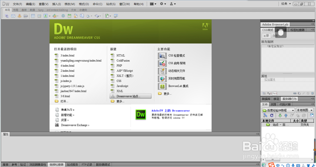Click the BrowserLab 集成 feature icon
316x167 pixels.
coord(162,86)
